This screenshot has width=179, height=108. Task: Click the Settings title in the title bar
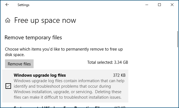coord(23,5)
